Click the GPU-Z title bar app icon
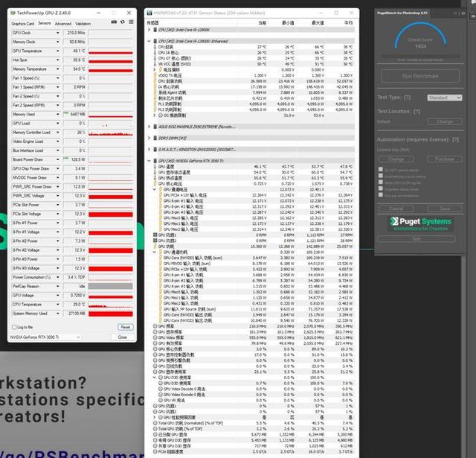This screenshot has height=458, width=476. click(x=13, y=13)
